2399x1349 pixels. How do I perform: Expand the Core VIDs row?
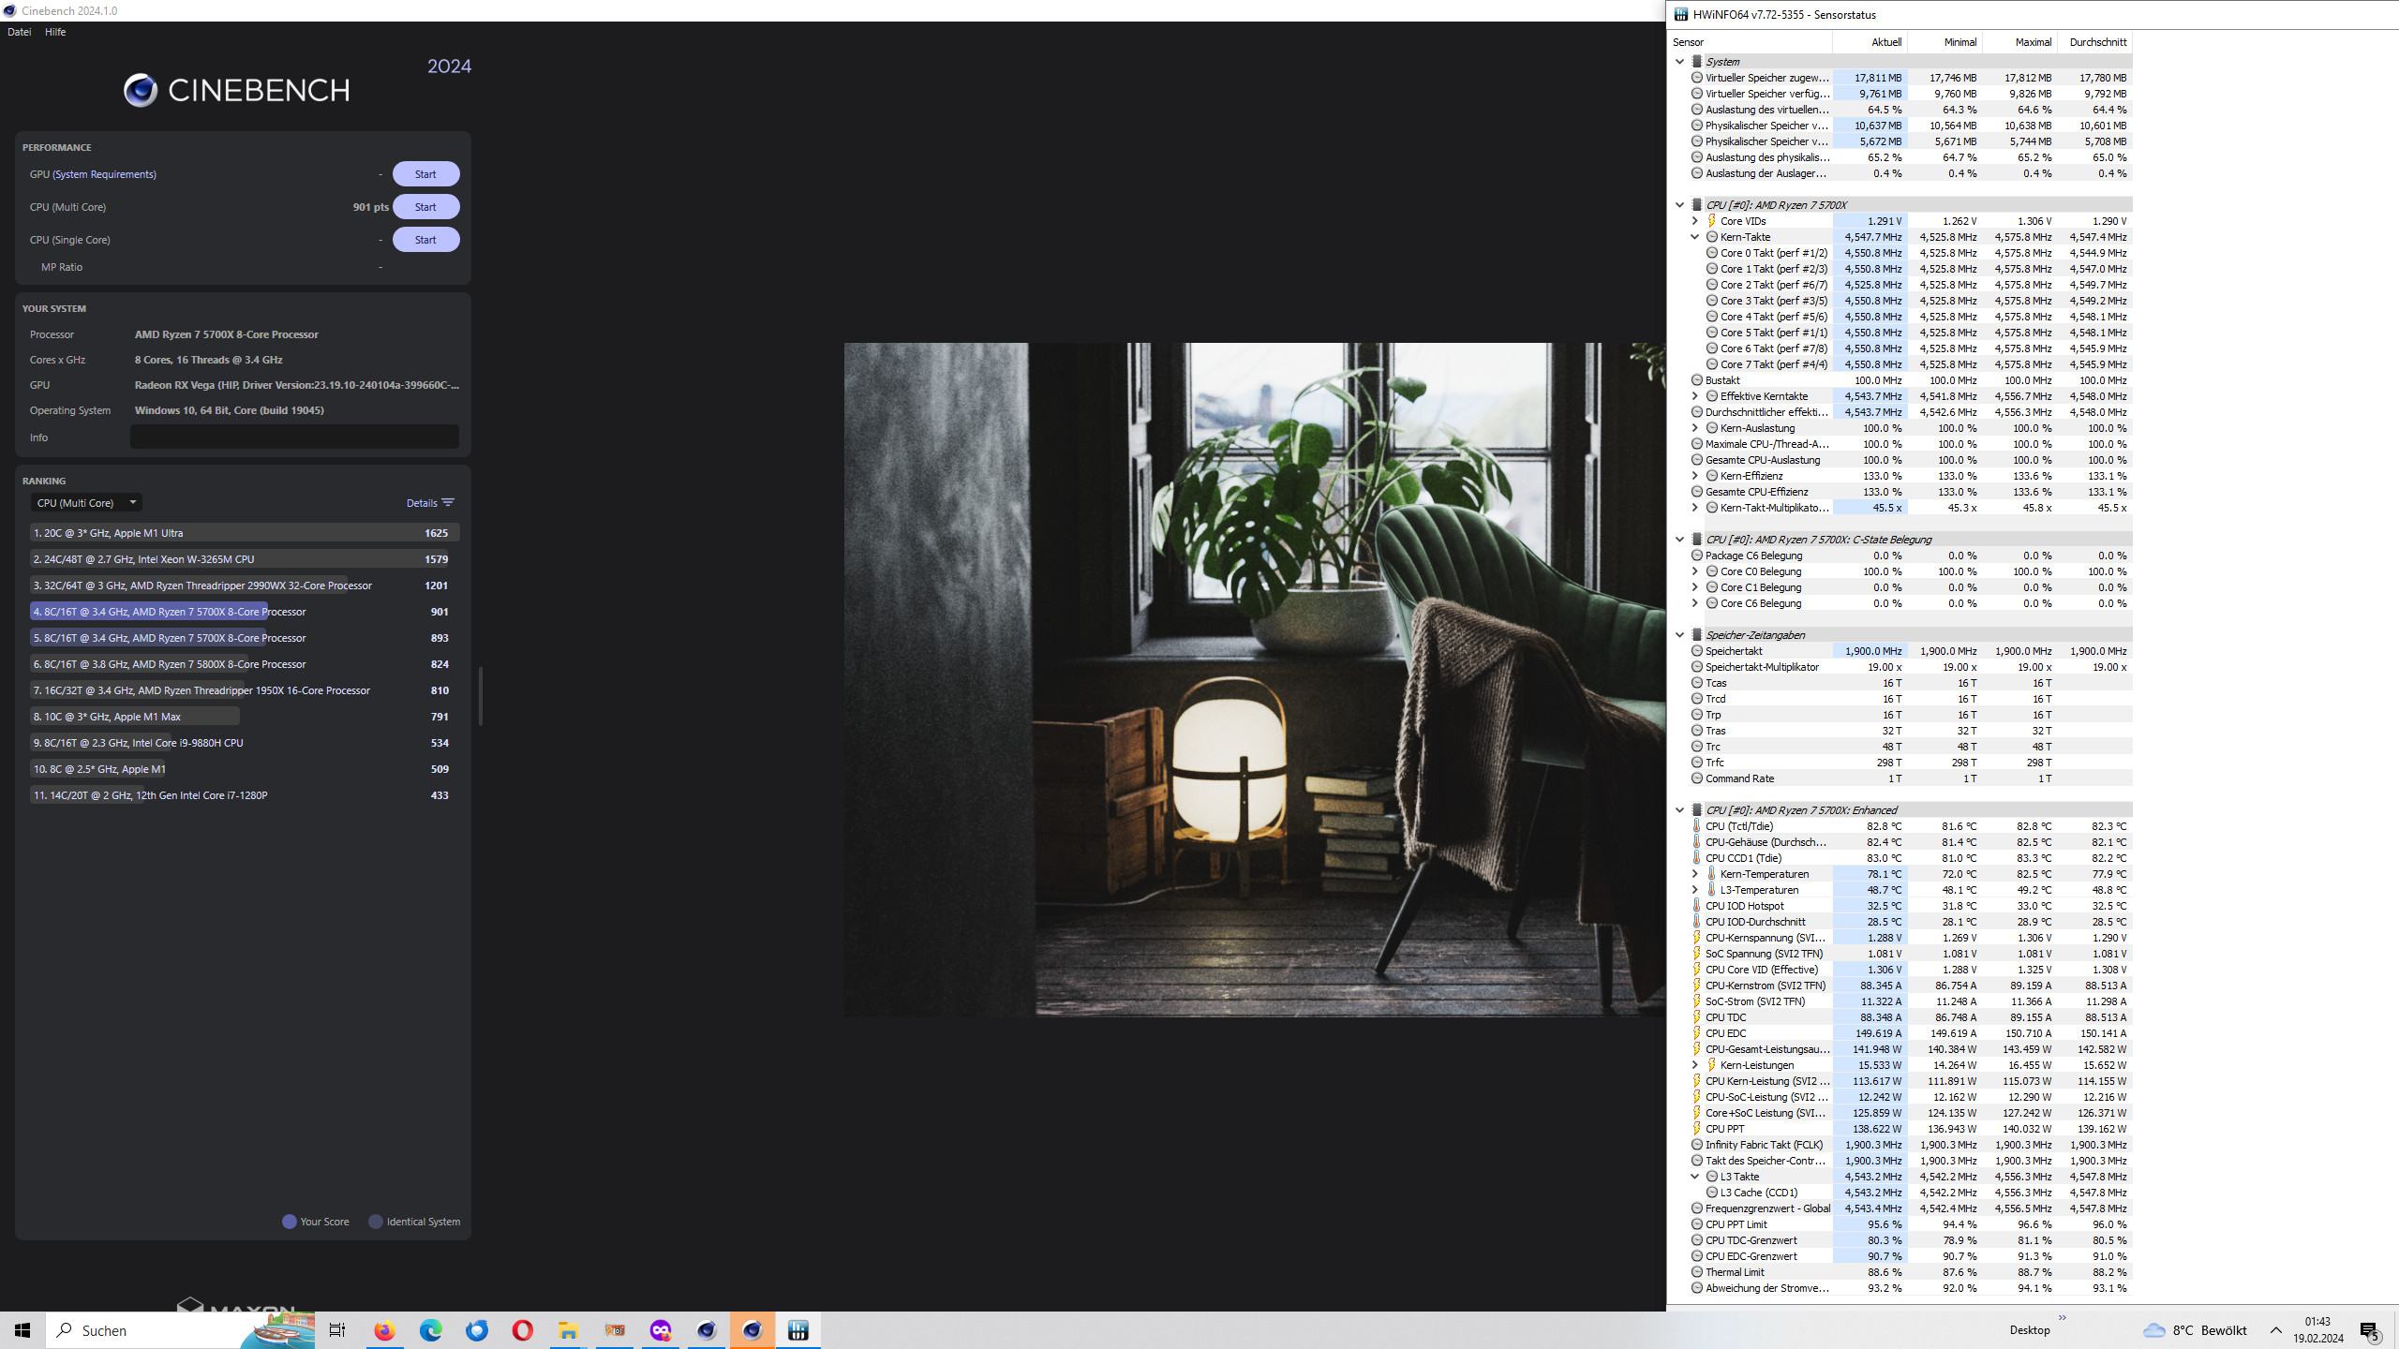click(1694, 221)
